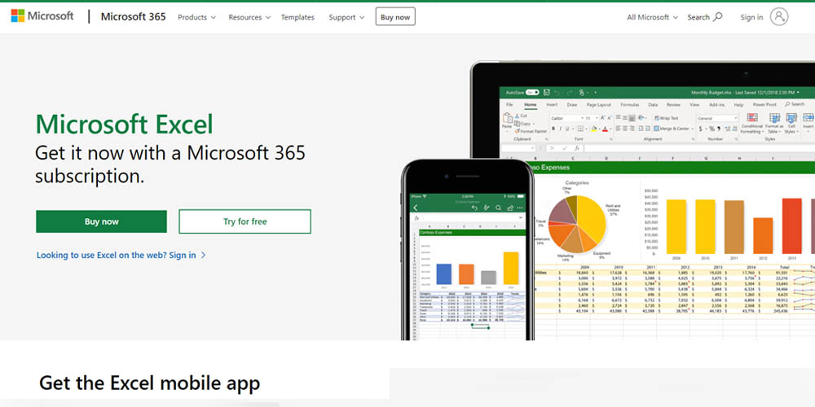
Task: Expand the Products menu
Action: point(196,17)
